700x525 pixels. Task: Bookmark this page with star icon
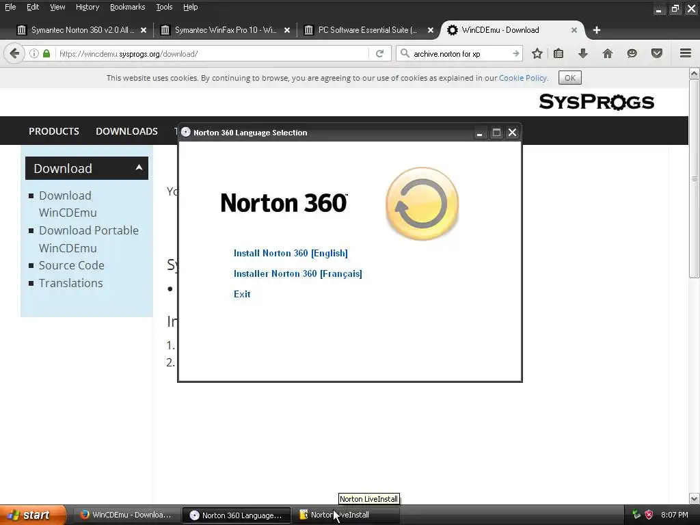537,53
